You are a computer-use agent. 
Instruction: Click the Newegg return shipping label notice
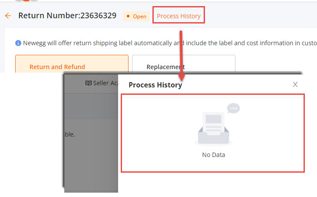[x=170, y=43]
